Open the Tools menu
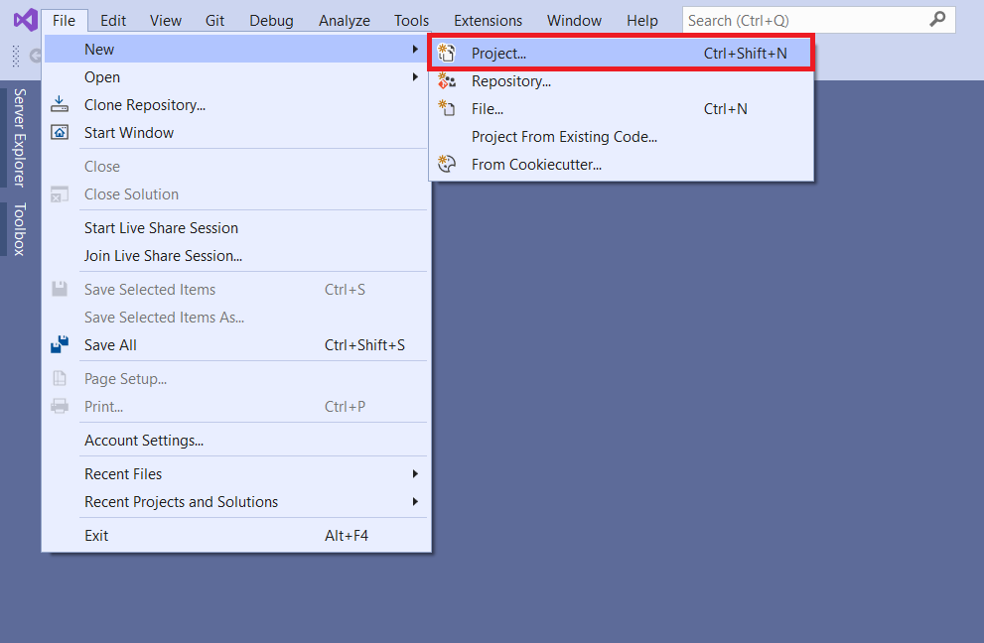 412,21
